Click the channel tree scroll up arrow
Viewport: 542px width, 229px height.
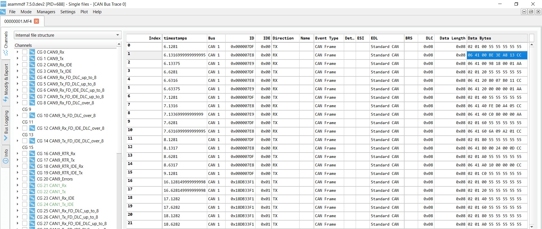119,44
